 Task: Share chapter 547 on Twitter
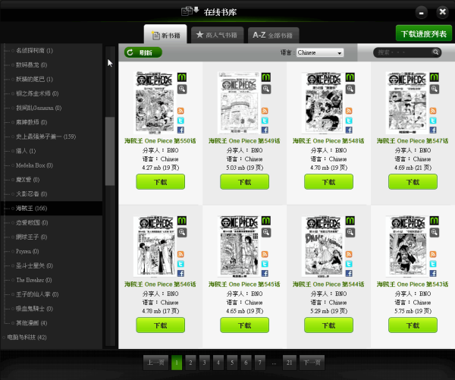(433, 121)
